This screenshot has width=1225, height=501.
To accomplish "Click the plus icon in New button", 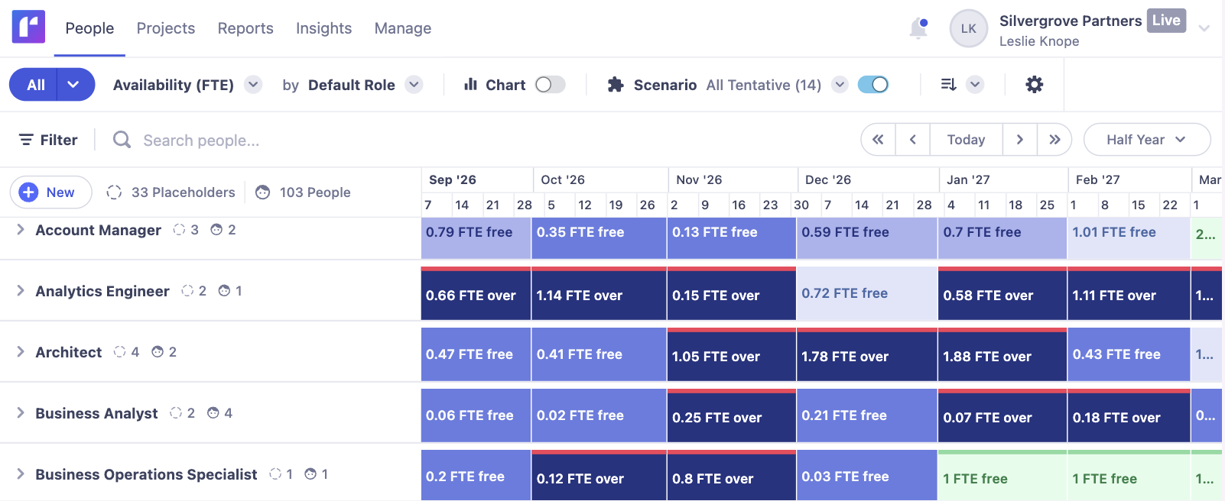I will point(28,192).
